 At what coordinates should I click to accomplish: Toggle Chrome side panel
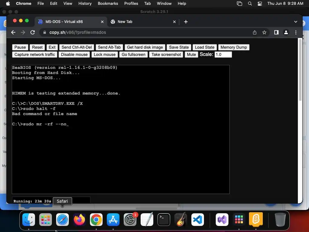pyautogui.click(x=276, y=32)
